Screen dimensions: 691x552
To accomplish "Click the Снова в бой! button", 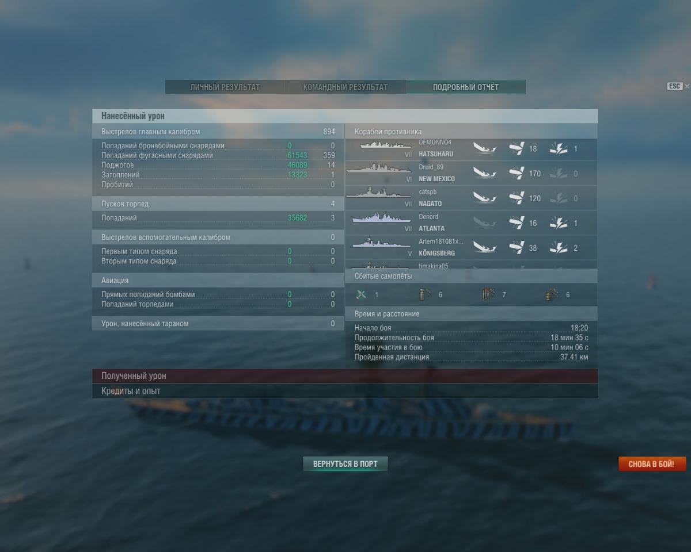I will point(652,464).
